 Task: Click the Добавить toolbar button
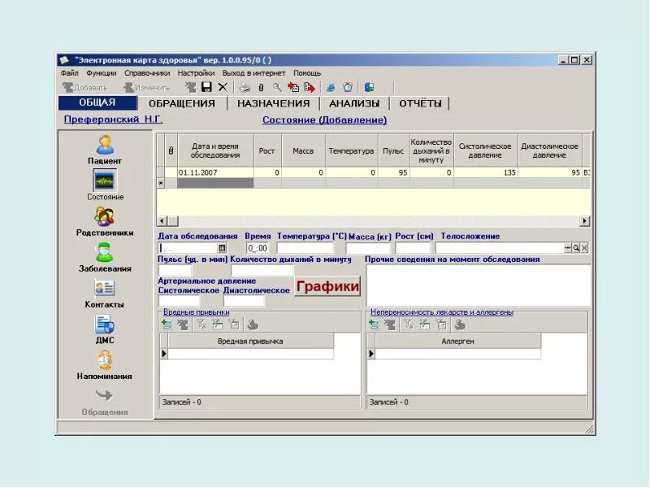tap(85, 88)
